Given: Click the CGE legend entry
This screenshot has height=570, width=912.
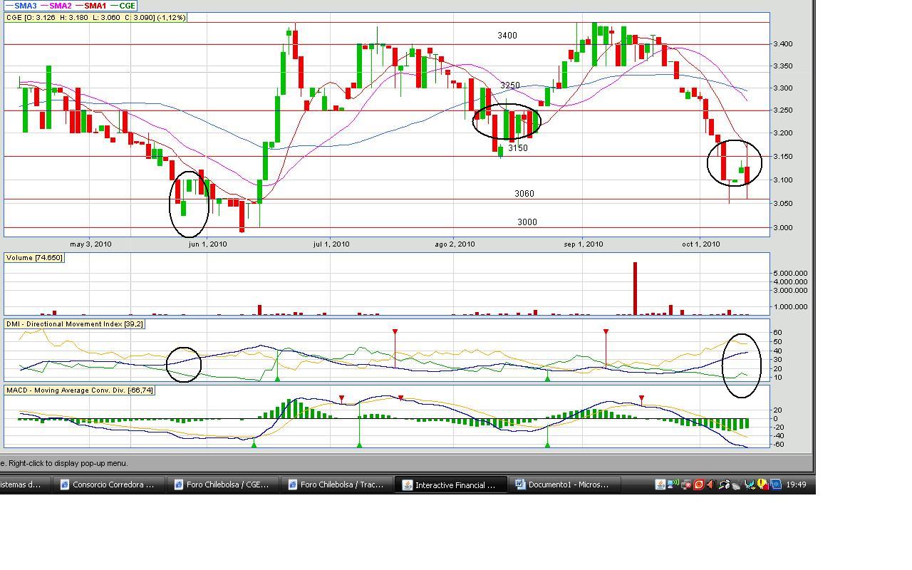Looking at the screenshot, I should [x=122, y=6].
